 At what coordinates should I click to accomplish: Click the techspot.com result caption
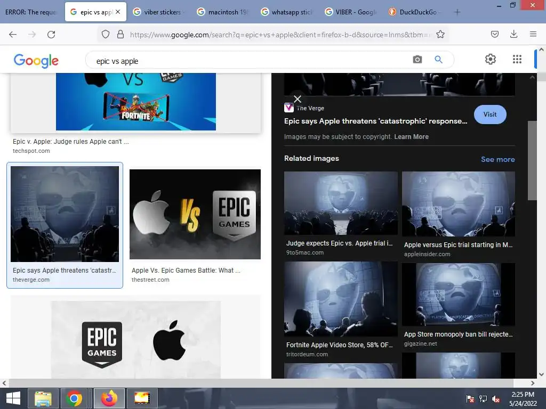[71, 146]
